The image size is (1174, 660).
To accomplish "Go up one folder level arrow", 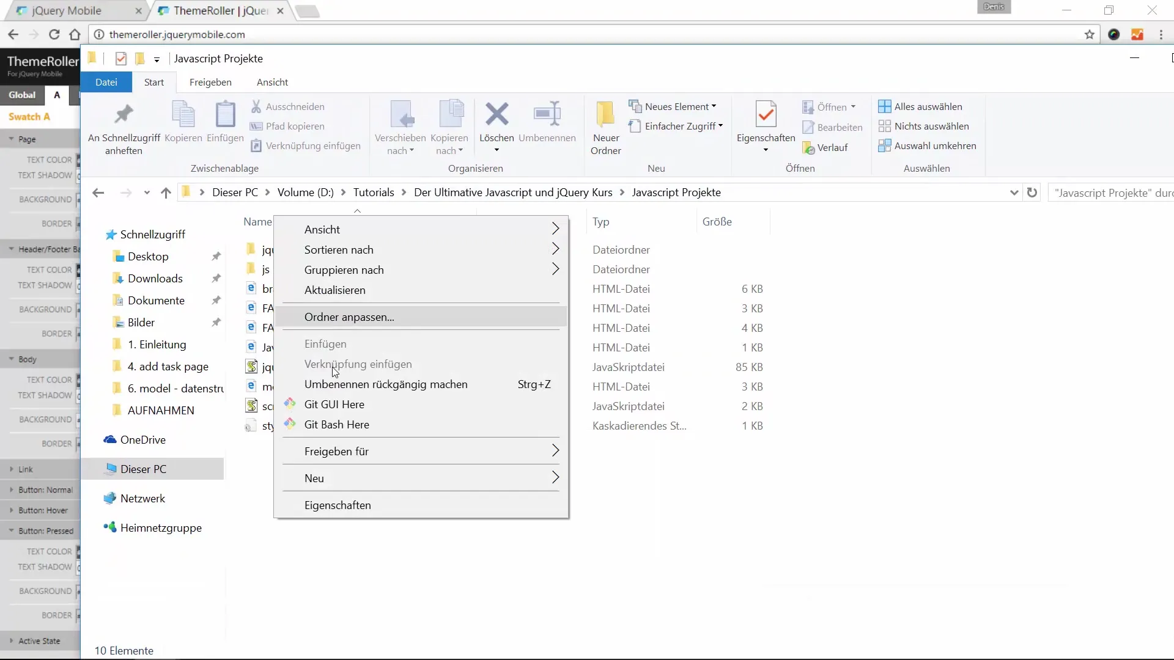I will tap(166, 193).
